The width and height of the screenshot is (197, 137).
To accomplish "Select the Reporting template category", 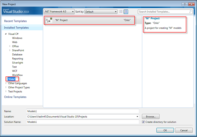I will click(x=18, y=59).
